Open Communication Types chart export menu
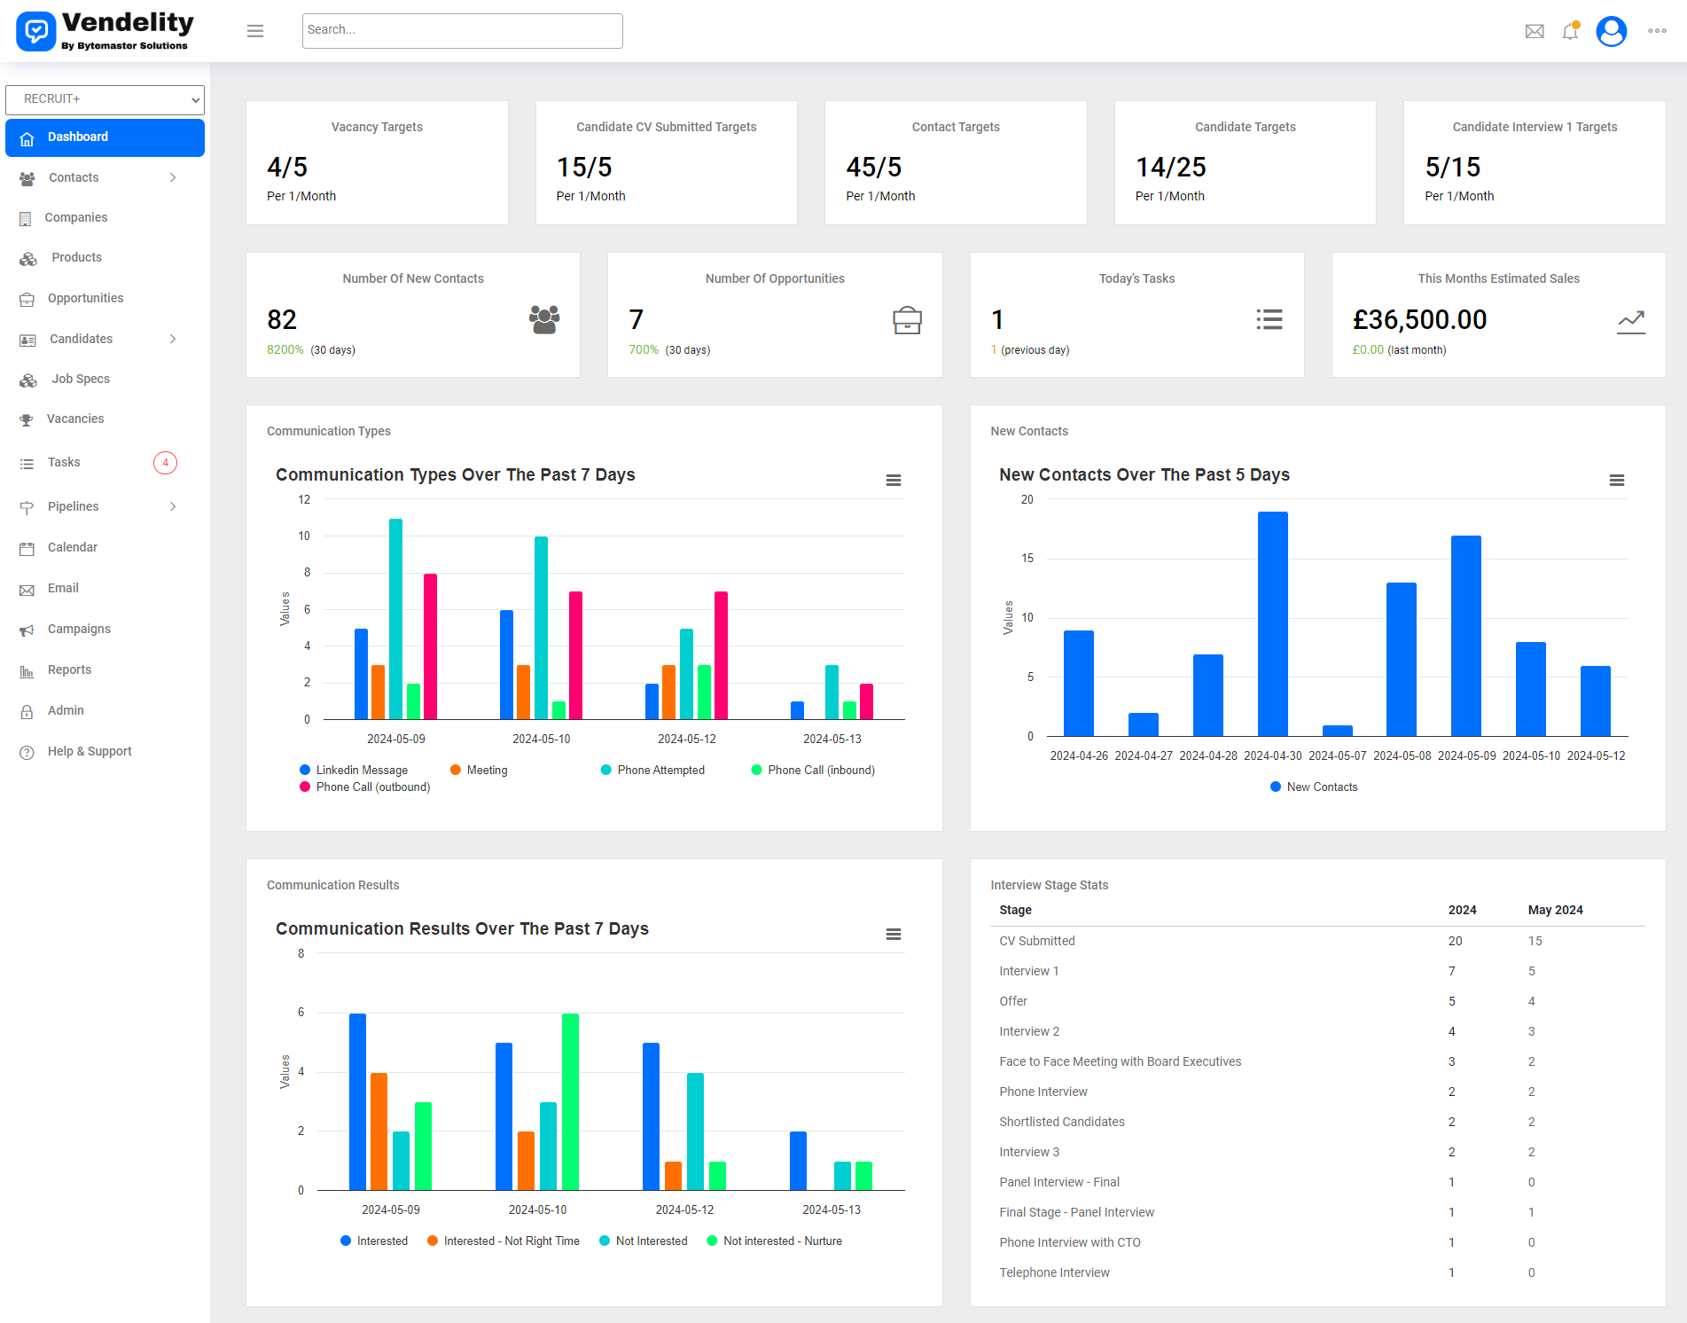The width and height of the screenshot is (1687, 1323). click(894, 480)
